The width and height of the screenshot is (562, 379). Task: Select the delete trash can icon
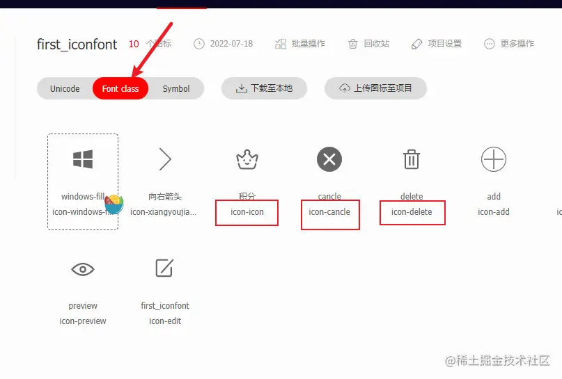(x=412, y=159)
